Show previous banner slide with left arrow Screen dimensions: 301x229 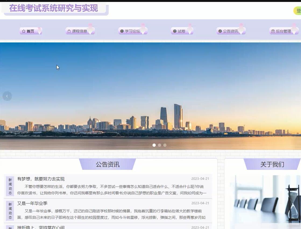pyautogui.click(x=7, y=96)
